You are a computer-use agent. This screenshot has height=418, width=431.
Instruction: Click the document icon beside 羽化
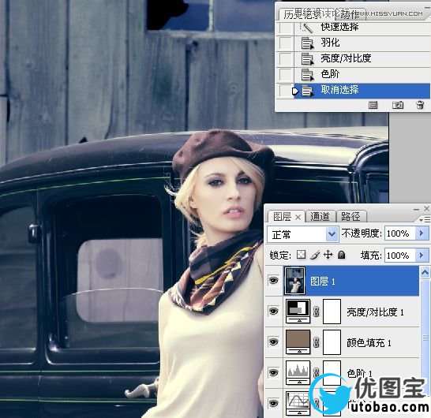(x=307, y=43)
